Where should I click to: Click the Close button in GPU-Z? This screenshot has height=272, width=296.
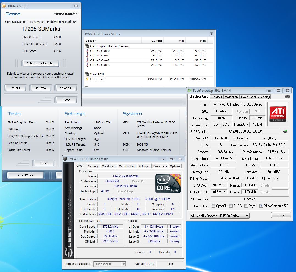coord(281,215)
